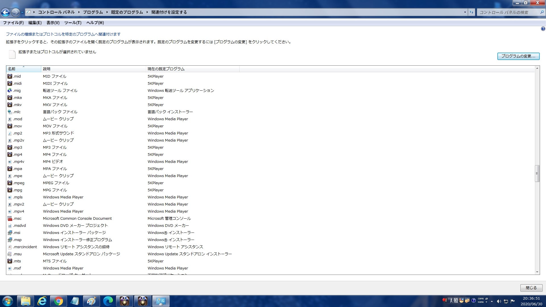Click the help question mark icon
Image resolution: width=546 pixels, height=307 pixels.
click(543, 29)
